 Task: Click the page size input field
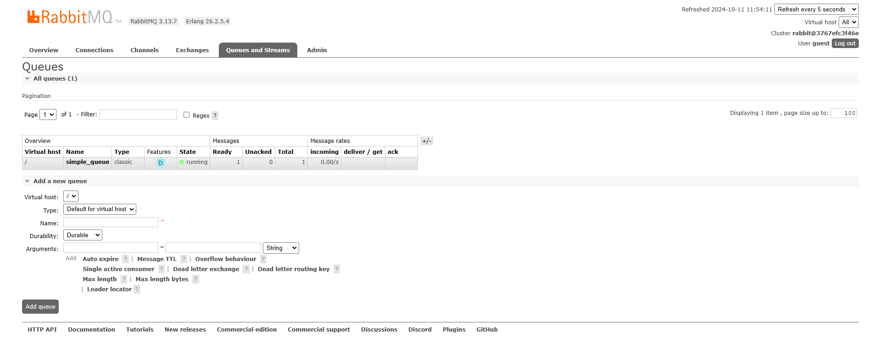pyautogui.click(x=844, y=113)
